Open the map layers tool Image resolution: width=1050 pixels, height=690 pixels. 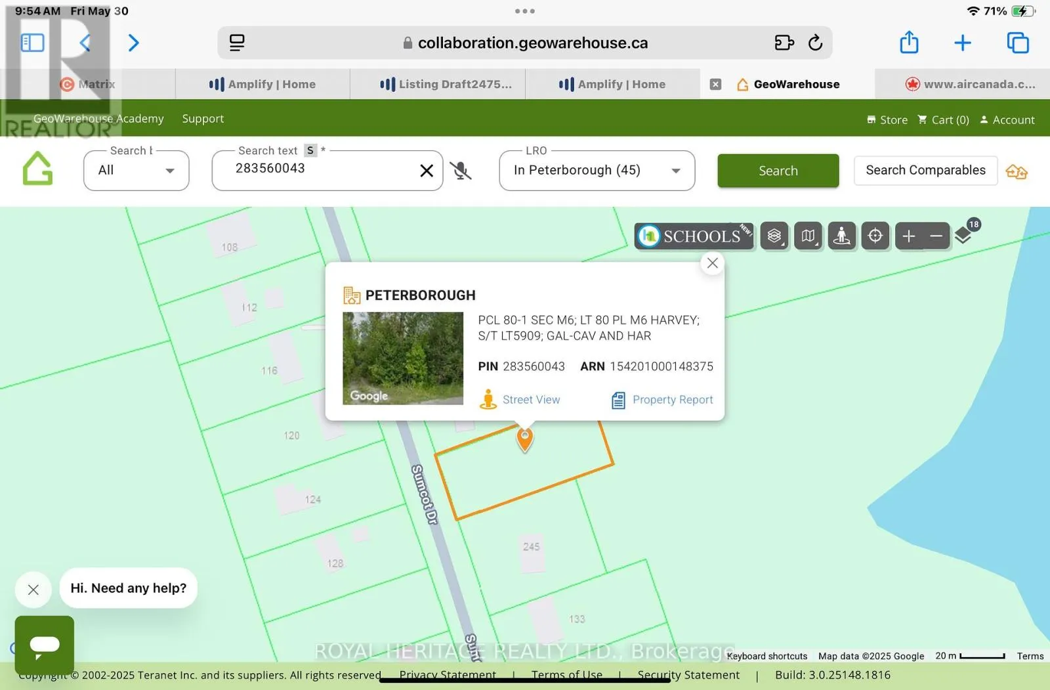pyautogui.click(x=774, y=236)
